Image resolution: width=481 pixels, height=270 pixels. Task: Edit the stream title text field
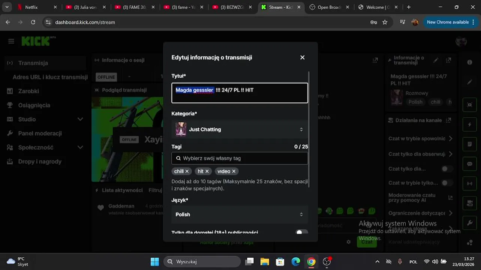pyautogui.click(x=240, y=93)
